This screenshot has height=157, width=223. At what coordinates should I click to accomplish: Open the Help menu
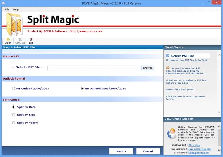coord(16,9)
